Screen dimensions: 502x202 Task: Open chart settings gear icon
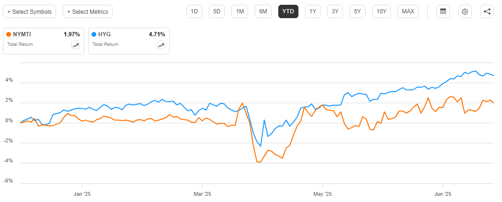pyautogui.click(x=465, y=11)
